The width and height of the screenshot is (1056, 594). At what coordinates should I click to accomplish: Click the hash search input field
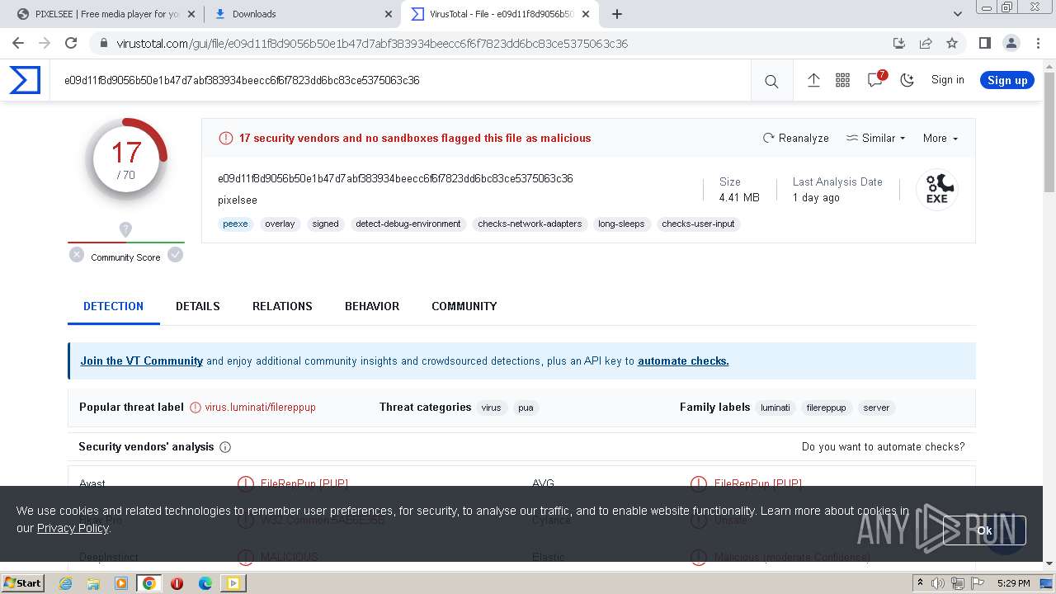(400, 80)
